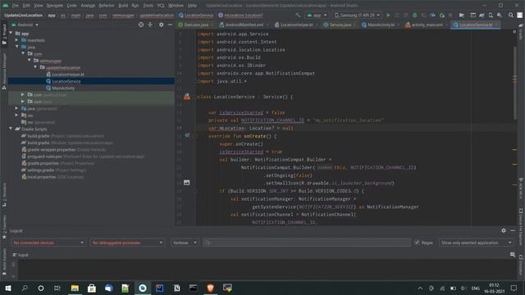This screenshot has height=295, width=525.
Task: Open the Verbose log level dropdown
Action: click(x=185, y=243)
